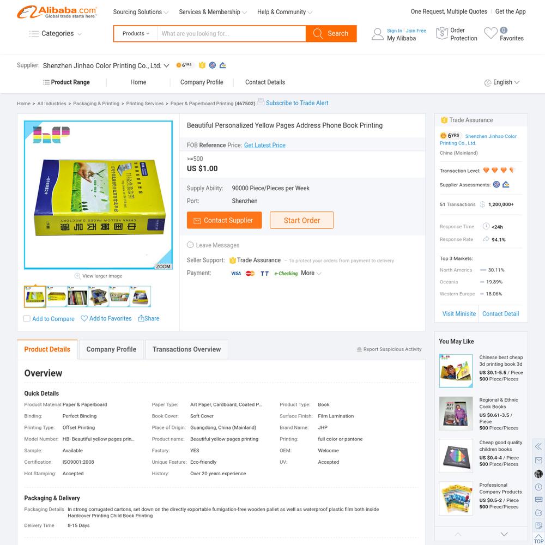Switch to the Company Profile tab
The image size is (545, 545).
tap(111, 349)
